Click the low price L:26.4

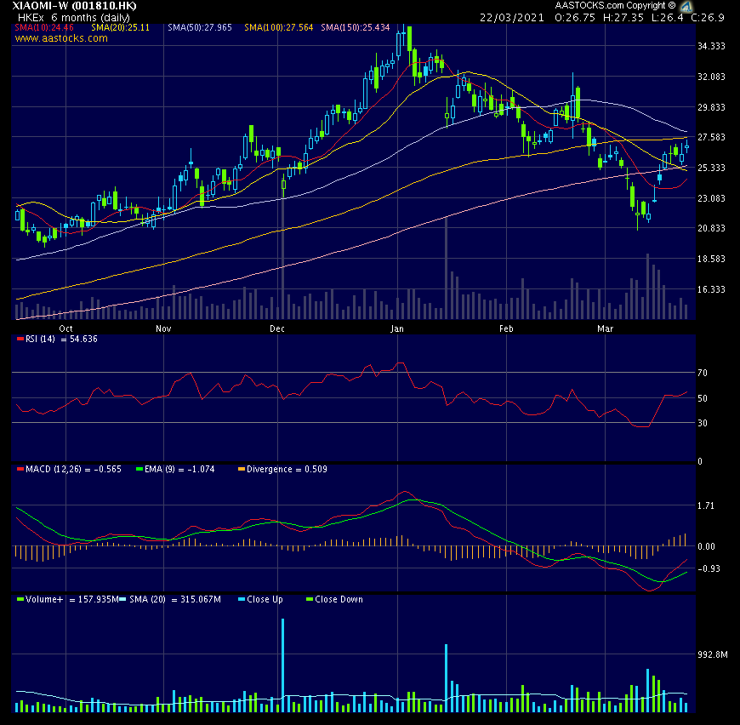(667, 18)
